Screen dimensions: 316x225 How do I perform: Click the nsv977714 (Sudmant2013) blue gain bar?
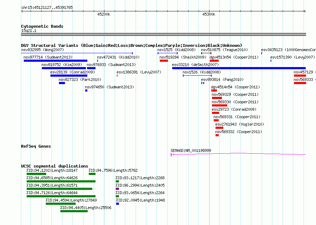pos(55,61)
